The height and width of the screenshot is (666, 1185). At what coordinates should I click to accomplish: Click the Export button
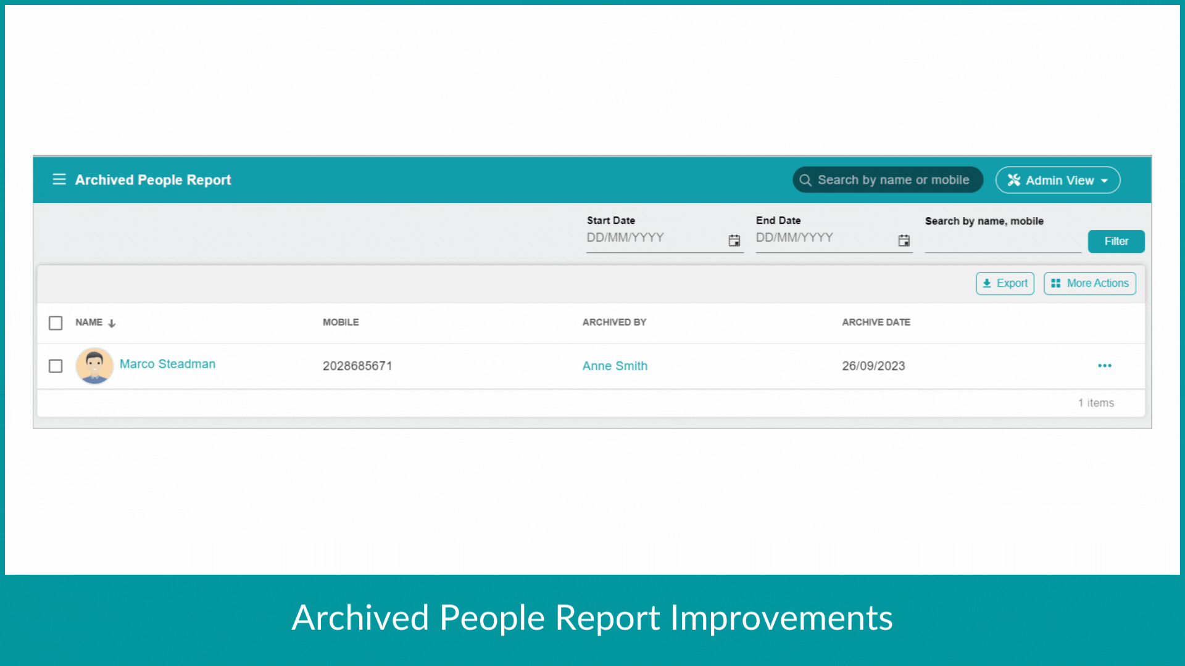coord(1005,283)
